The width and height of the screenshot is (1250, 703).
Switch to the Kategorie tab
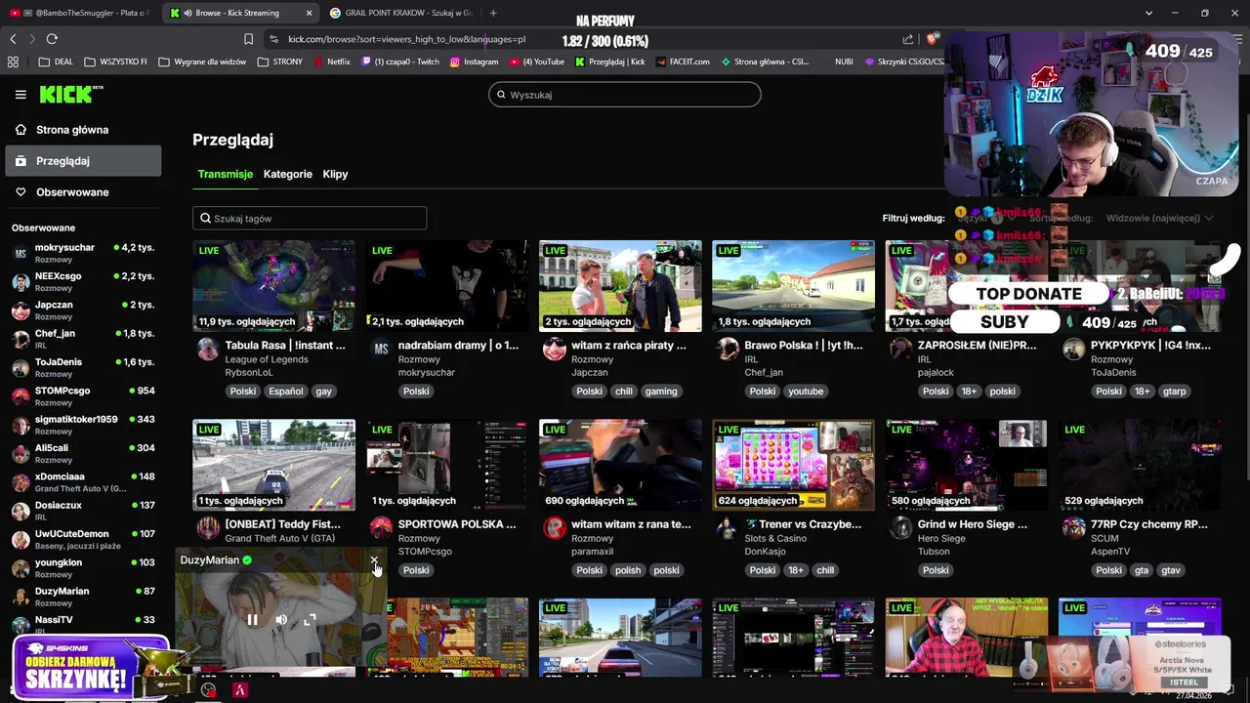point(288,174)
